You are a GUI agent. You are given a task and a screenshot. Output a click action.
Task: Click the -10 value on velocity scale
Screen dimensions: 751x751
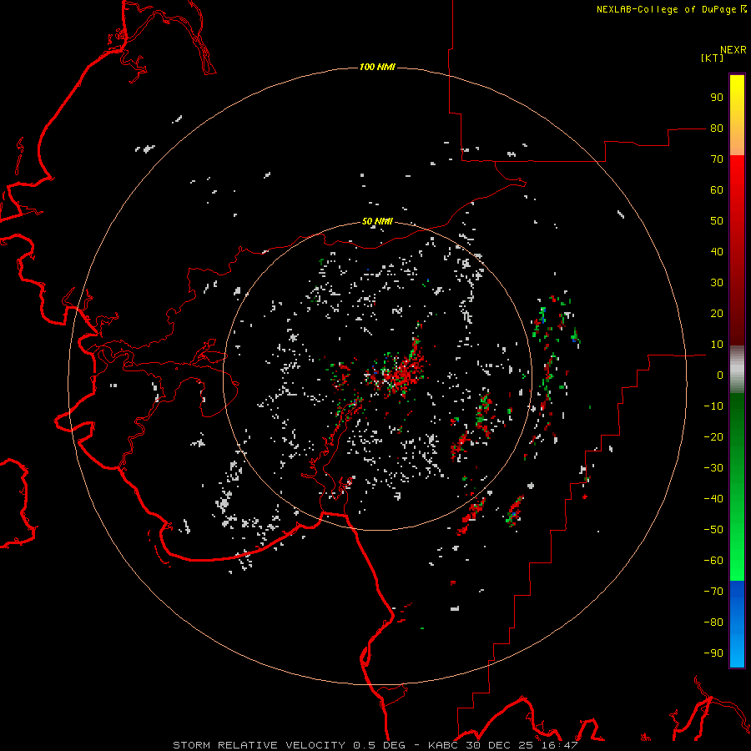point(713,406)
